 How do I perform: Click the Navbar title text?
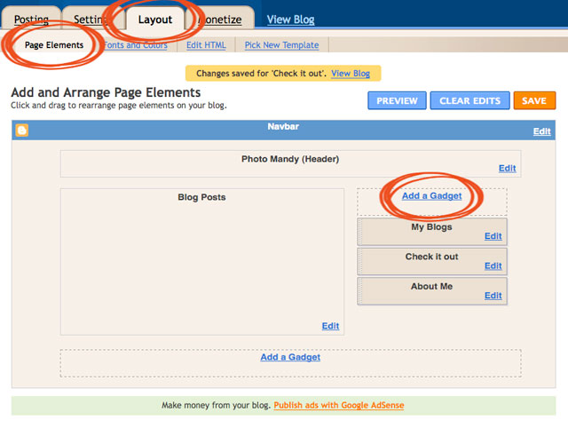point(283,126)
